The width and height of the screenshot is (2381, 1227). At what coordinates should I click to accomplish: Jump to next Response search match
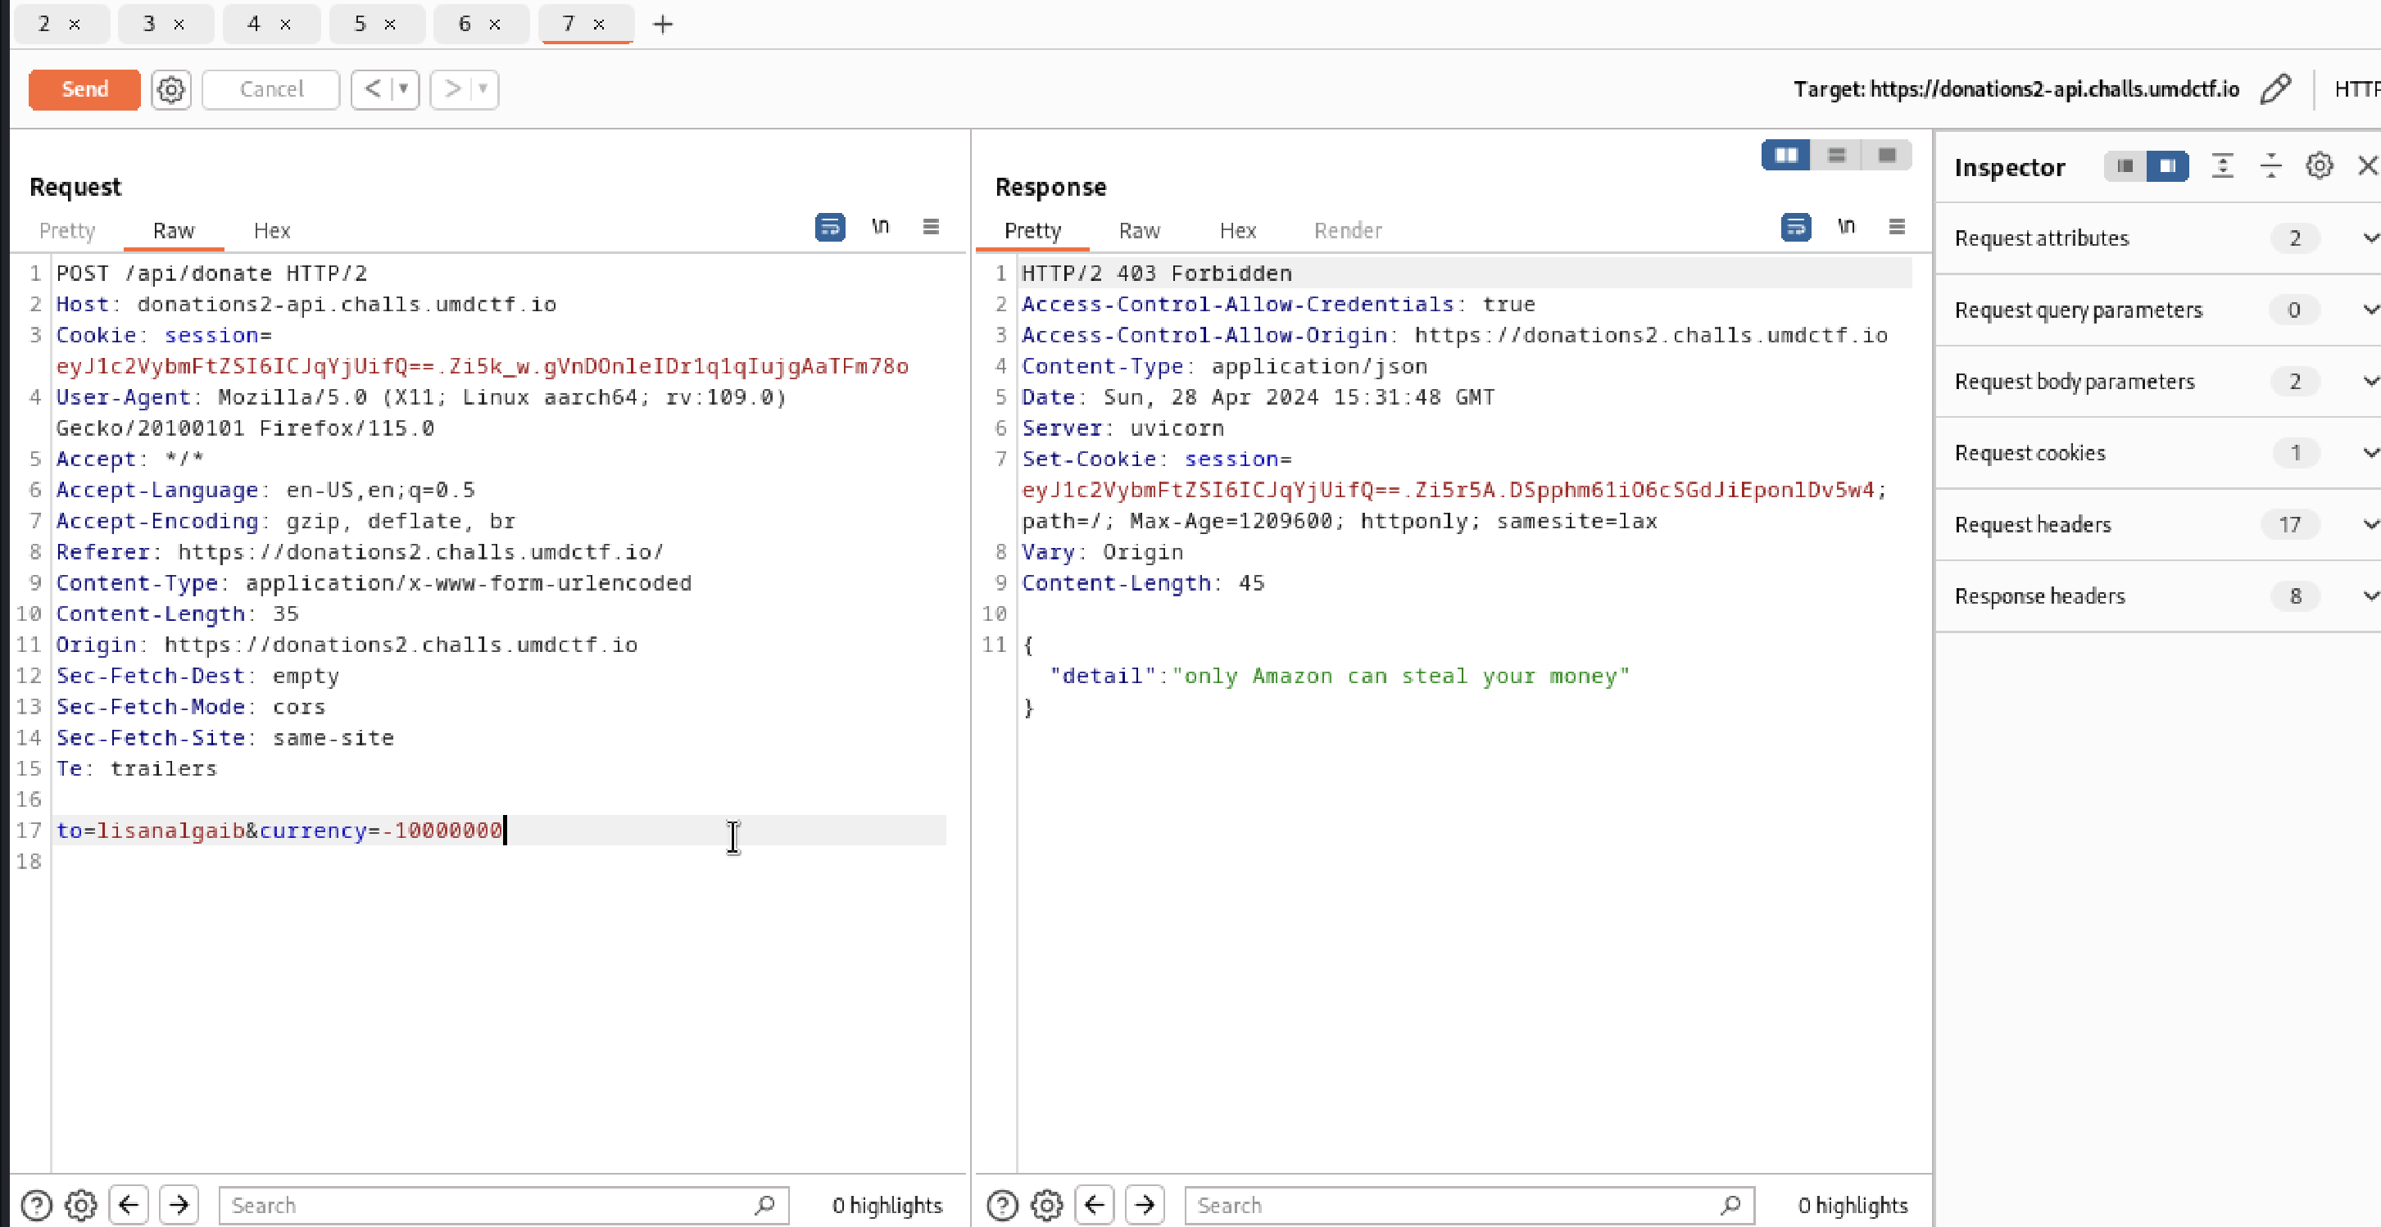tap(1145, 1205)
